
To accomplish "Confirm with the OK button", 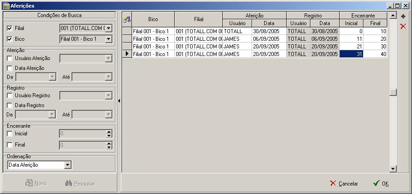I will pyautogui.click(x=381, y=184).
